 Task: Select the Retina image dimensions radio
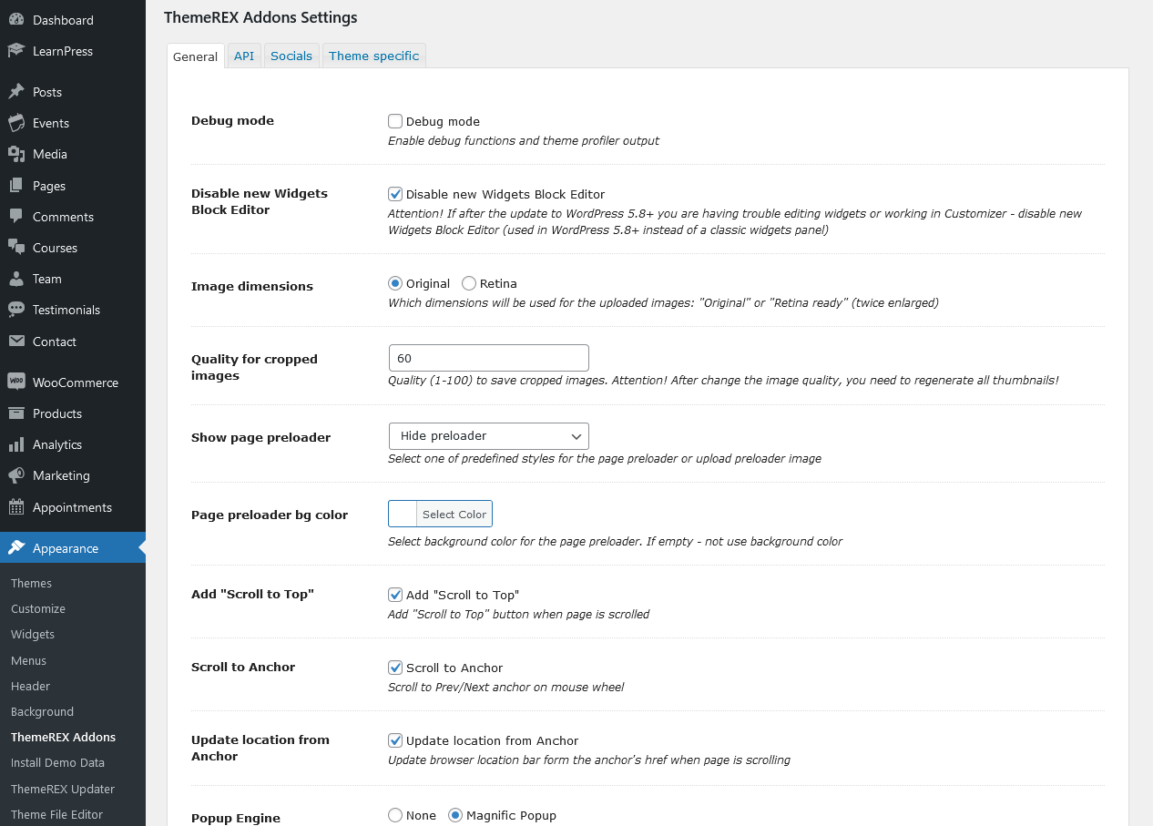[469, 283]
